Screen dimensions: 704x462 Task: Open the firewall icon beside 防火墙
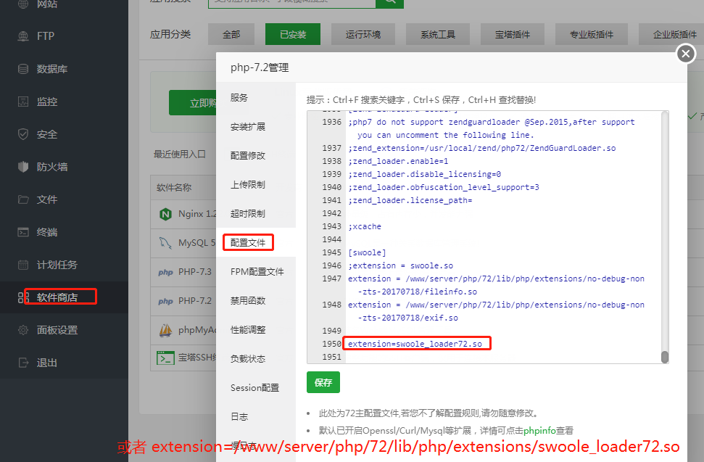click(23, 167)
